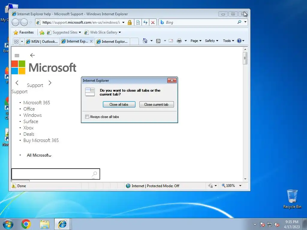Open the Microsoft 365 link
The width and height of the screenshot is (307, 230).
pyautogui.click(x=37, y=103)
